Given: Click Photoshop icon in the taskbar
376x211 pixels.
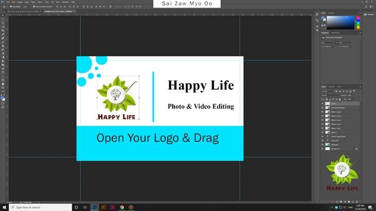Looking at the screenshot, I should tap(95, 207).
